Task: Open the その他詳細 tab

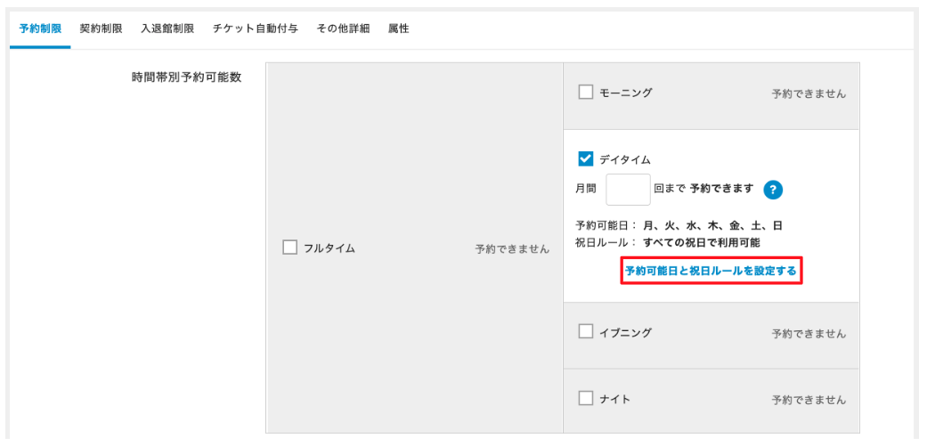Action: 343,28
